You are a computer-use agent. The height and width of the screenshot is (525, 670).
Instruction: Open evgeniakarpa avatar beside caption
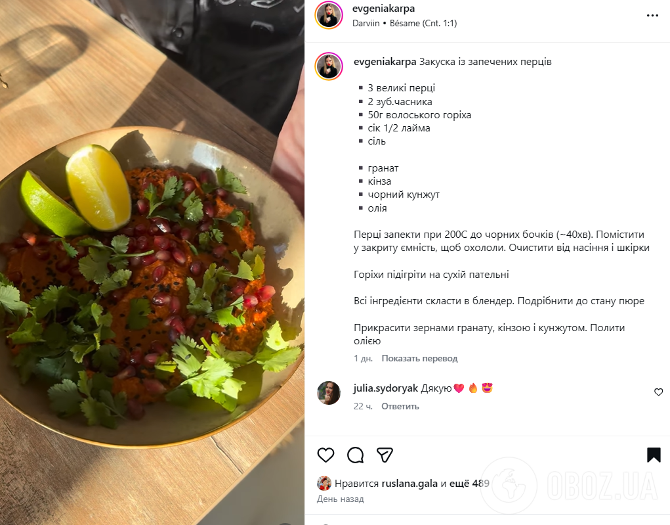tap(329, 66)
